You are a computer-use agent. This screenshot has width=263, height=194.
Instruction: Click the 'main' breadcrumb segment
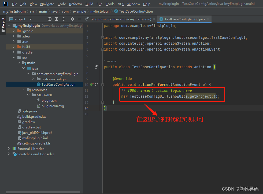pyautogui.click(x=43, y=12)
